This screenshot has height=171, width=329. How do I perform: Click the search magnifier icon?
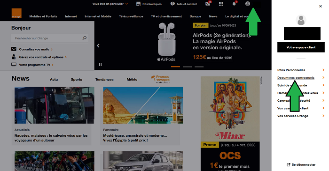click(84, 38)
